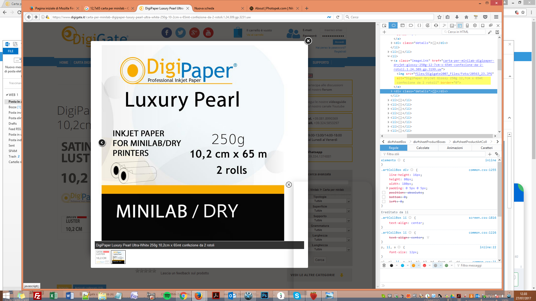Open Firefox downloads arrow
Viewport: 536px width, 301px height.
coord(457,17)
